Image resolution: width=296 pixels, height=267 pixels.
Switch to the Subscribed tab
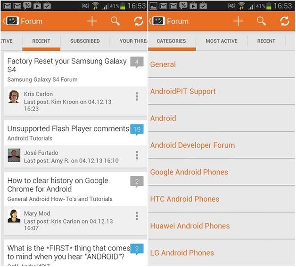[85, 41]
